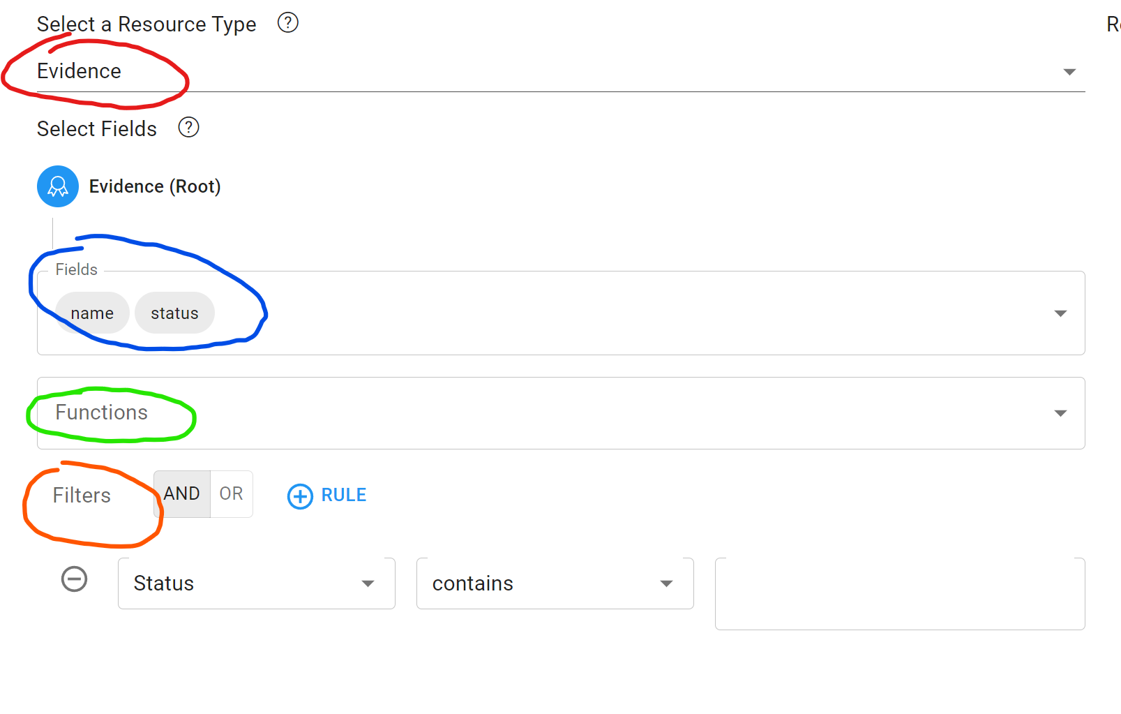Click the Resource Type help icon

pyautogui.click(x=287, y=23)
